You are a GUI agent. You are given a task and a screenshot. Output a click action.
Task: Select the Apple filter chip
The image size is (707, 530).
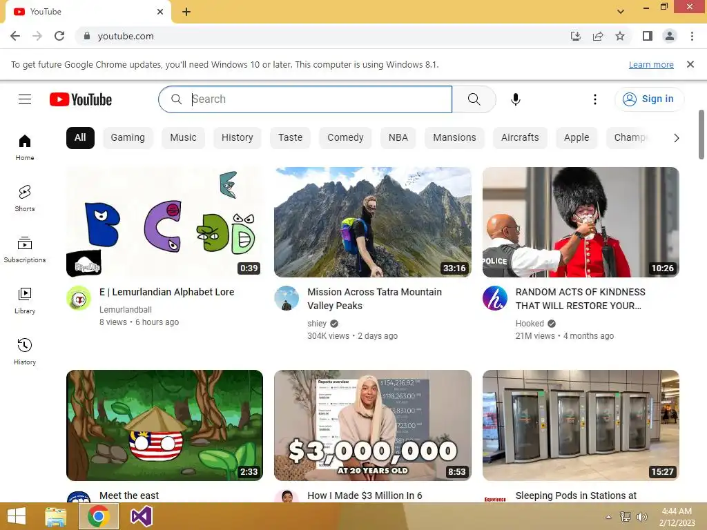pyautogui.click(x=577, y=138)
